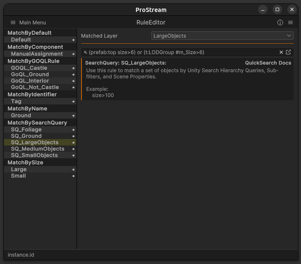
Task: Click the info circle icon
Action: pyautogui.click(x=280, y=23)
